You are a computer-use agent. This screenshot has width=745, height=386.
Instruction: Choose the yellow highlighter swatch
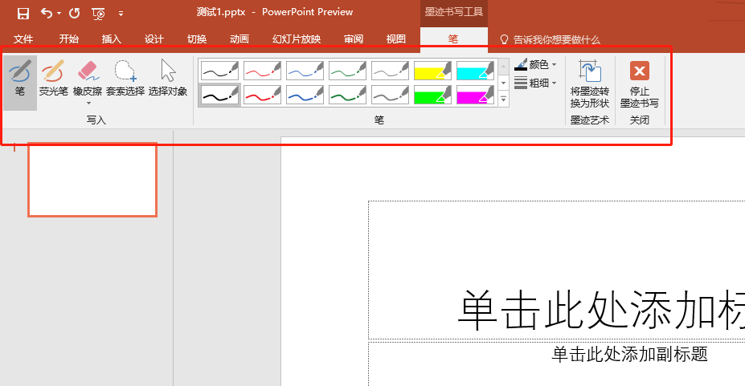432,71
